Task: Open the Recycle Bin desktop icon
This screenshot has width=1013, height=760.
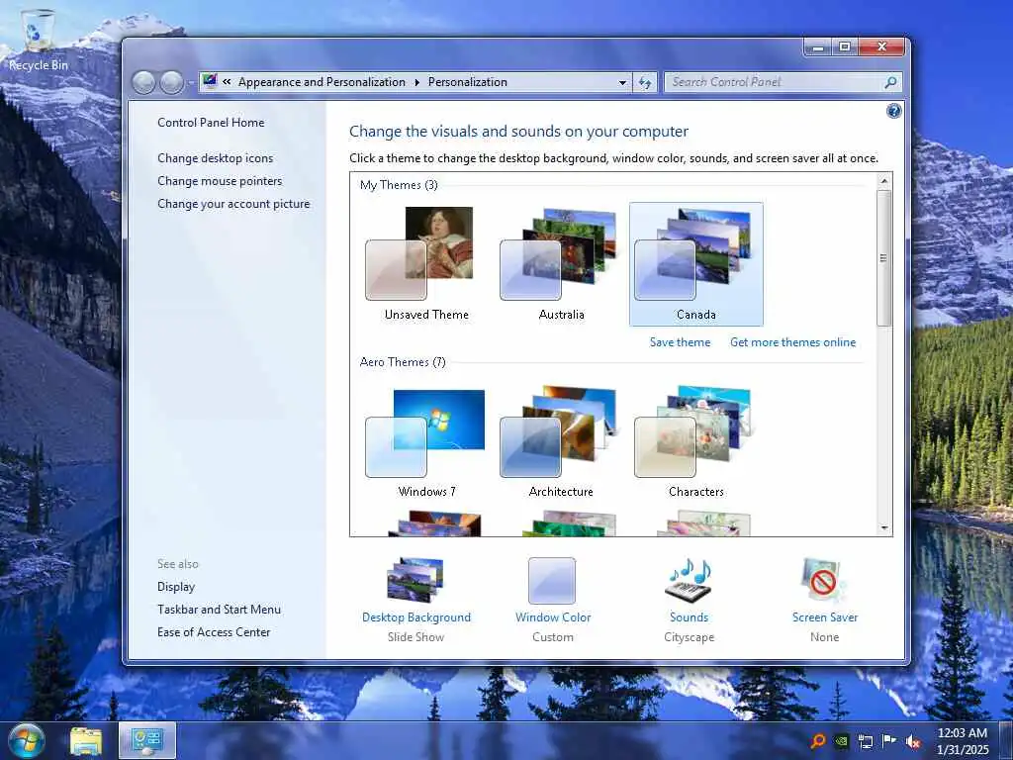Action: pos(39,40)
